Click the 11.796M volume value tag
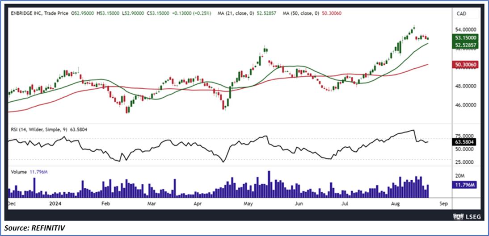489x236 pixels. tap(464, 185)
